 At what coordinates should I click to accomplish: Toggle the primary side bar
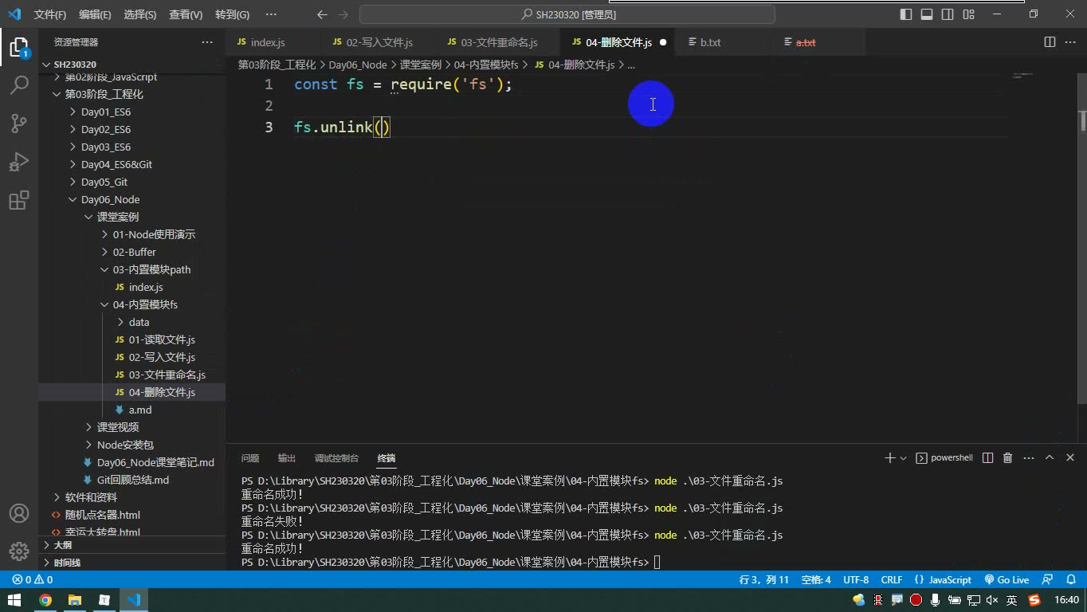click(x=906, y=14)
